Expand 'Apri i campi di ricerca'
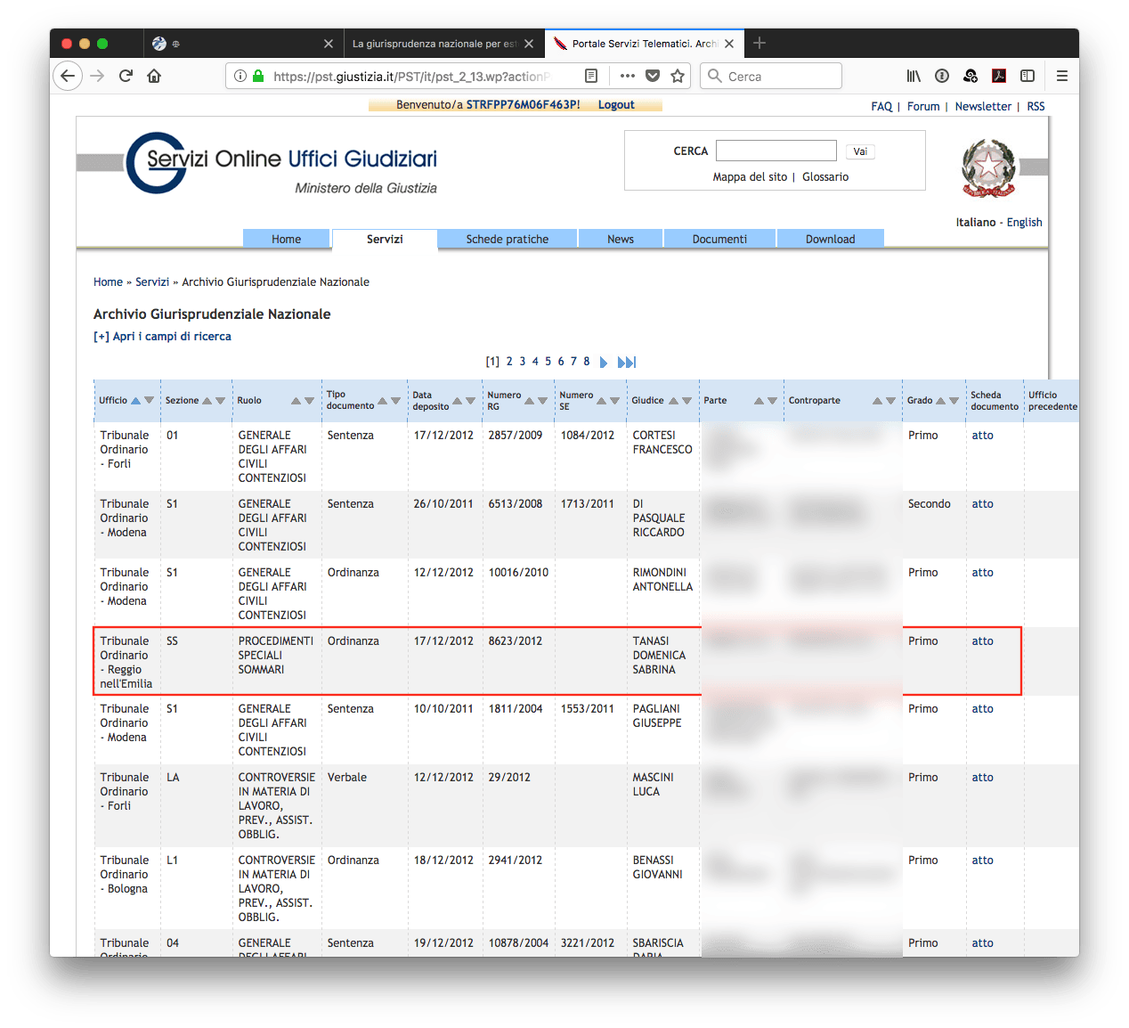 (162, 337)
